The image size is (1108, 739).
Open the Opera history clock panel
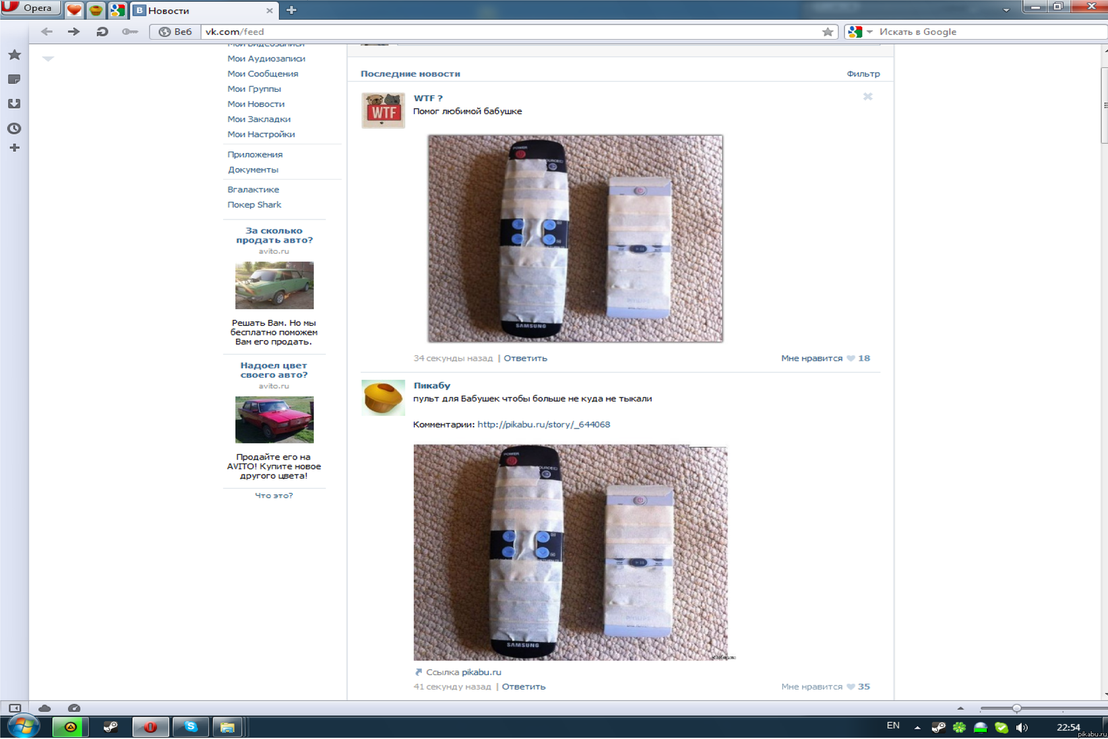pyautogui.click(x=15, y=129)
